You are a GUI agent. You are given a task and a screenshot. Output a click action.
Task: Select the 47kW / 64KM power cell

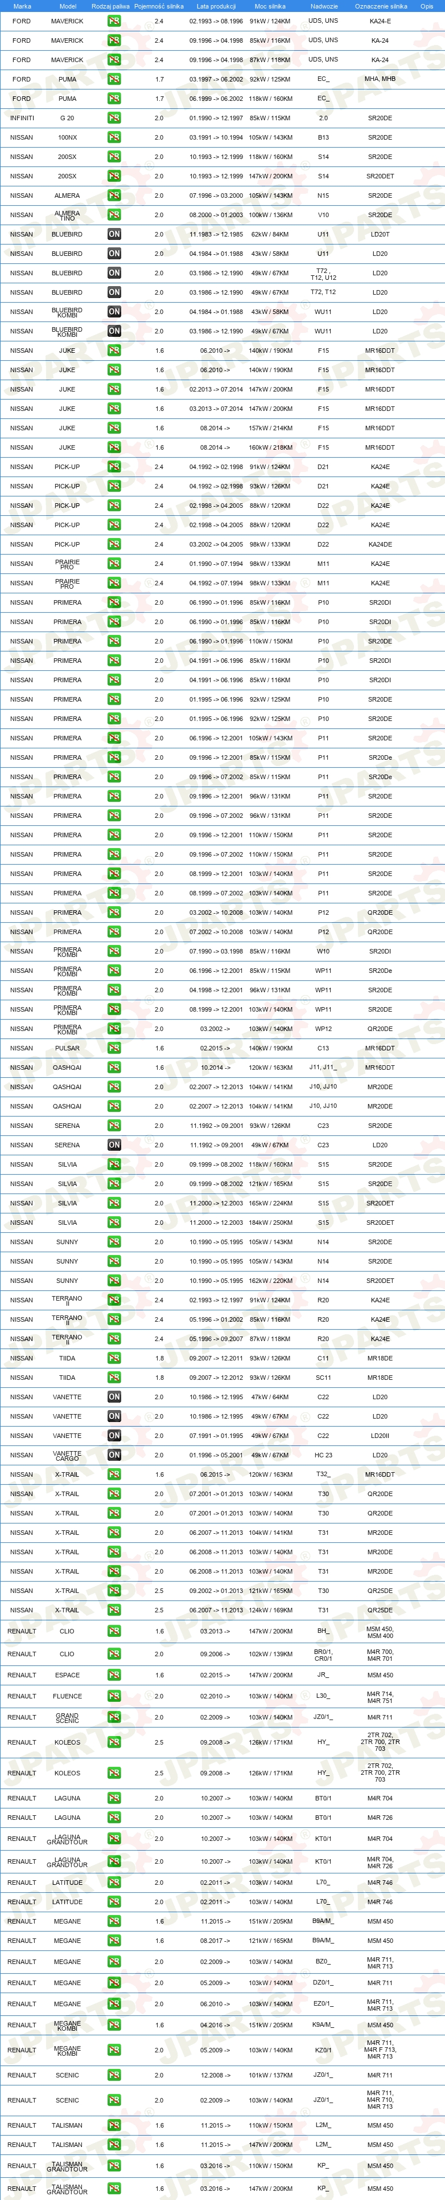click(269, 1397)
